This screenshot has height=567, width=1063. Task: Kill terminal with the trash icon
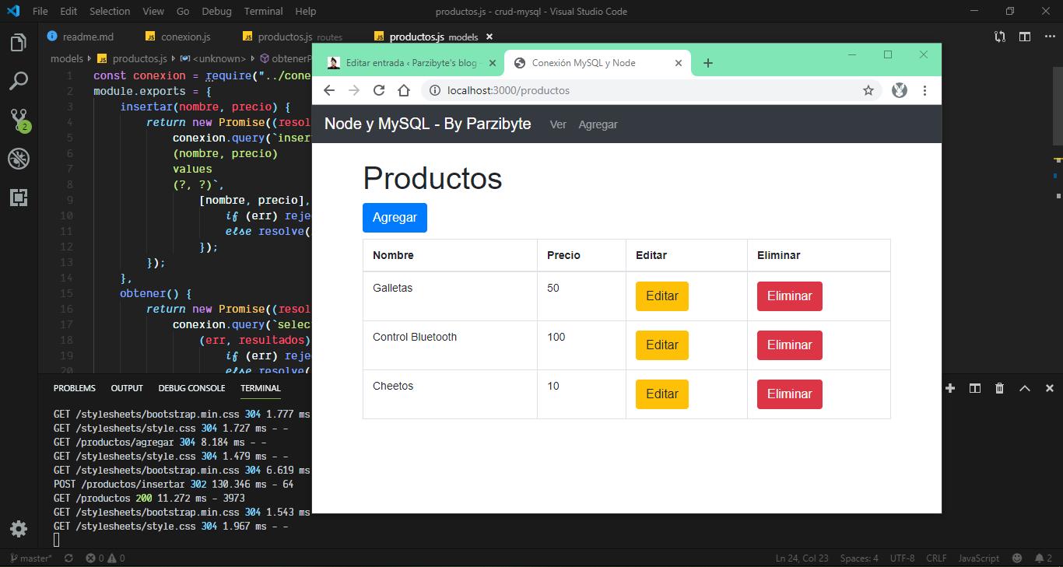tap(999, 388)
